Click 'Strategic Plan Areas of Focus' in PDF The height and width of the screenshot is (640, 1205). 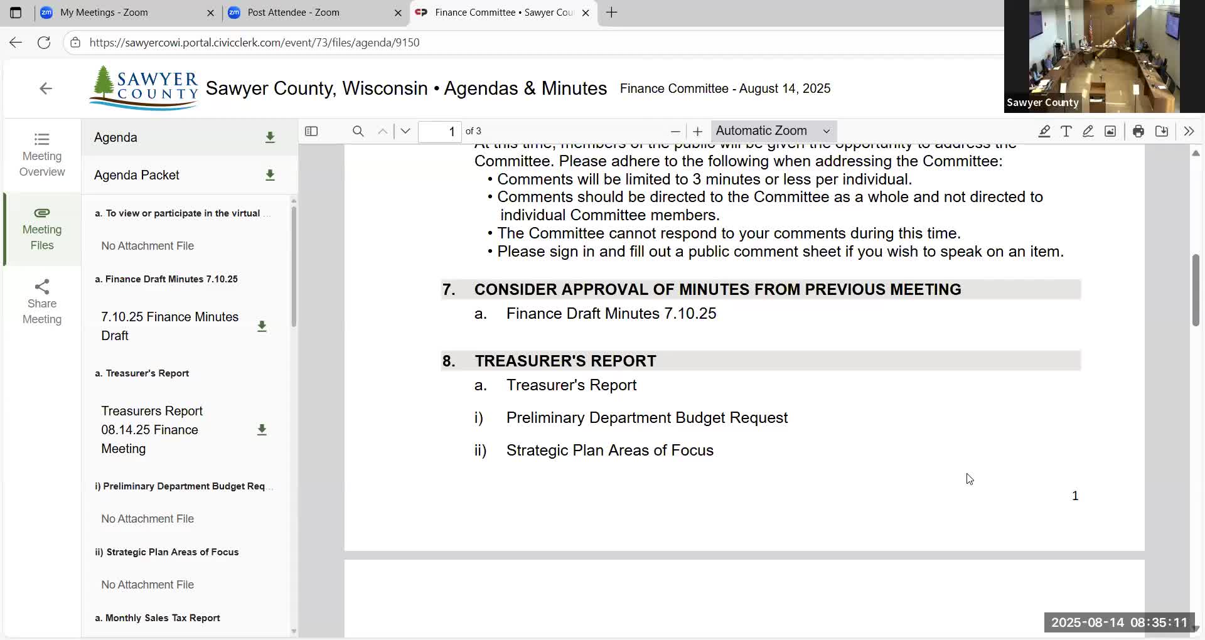[609, 451]
